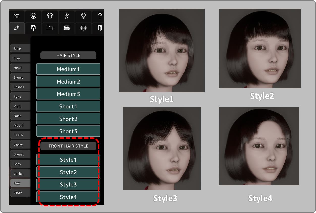Screen dimensions: 316x213
Task: Apply front hair Style1
Action: 68,160
